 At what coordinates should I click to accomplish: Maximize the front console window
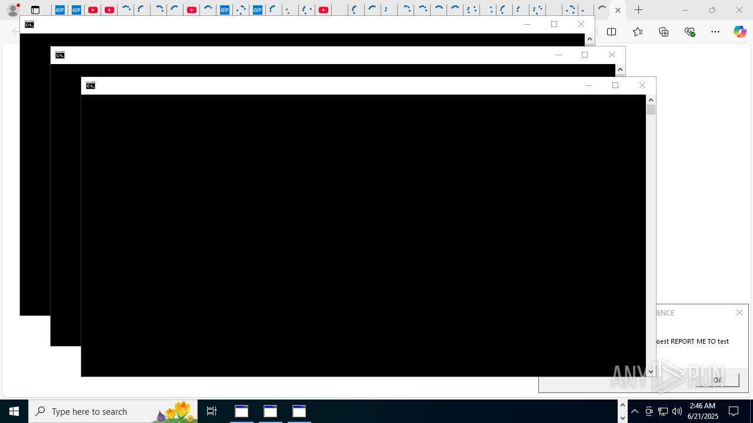pyautogui.click(x=615, y=86)
